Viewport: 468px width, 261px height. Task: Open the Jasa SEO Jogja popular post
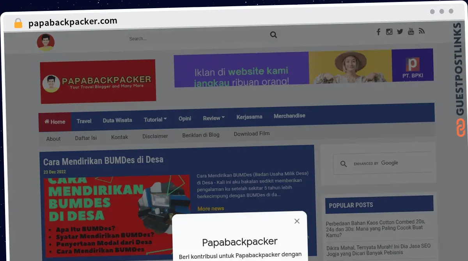[378, 250]
